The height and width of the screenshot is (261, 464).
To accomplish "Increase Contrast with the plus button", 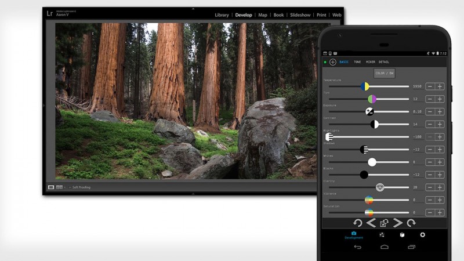I will pyautogui.click(x=440, y=124).
